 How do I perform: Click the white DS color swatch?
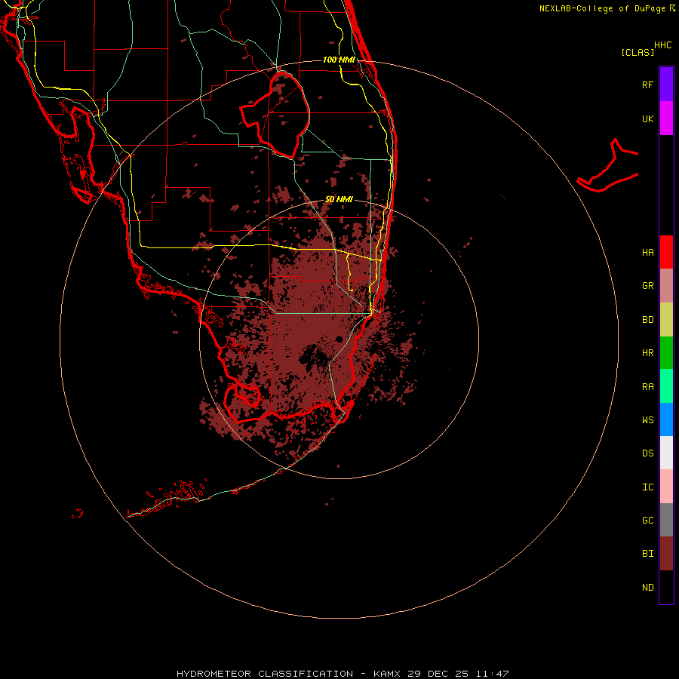coord(666,453)
